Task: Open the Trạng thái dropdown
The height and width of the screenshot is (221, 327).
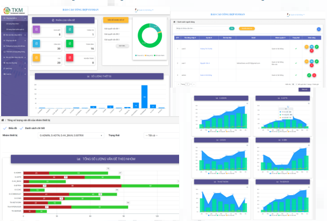Action: (x=161, y=136)
